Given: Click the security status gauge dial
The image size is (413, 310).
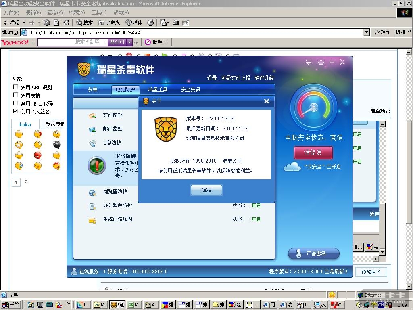Looking at the screenshot, I should click(313, 107).
